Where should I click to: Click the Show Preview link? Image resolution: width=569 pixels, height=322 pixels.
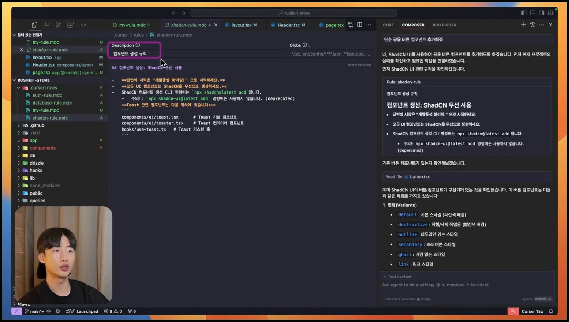point(359,65)
